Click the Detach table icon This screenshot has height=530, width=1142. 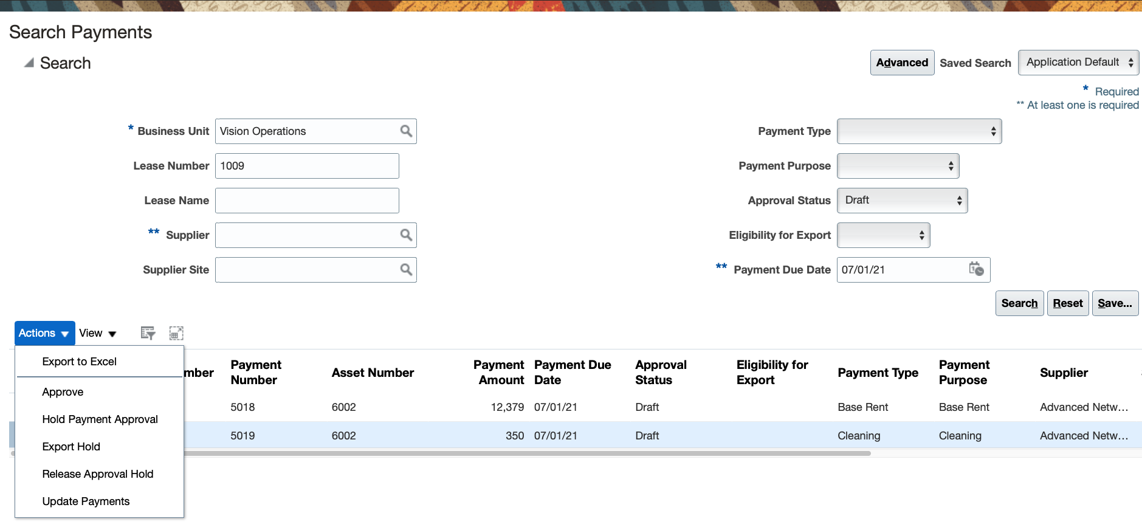[176, 333]
